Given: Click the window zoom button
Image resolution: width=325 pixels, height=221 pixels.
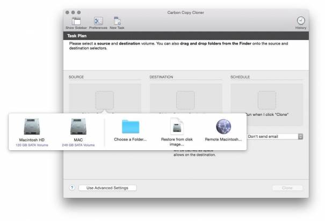Looking at the screenshot, I should coord(79,12).
